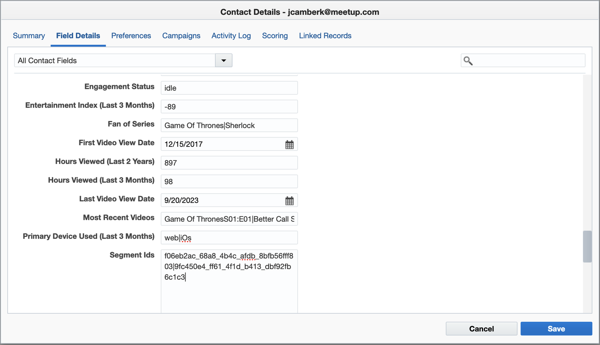Click into the Fan of Series field
Screen dimensions: 600x345
229,125
